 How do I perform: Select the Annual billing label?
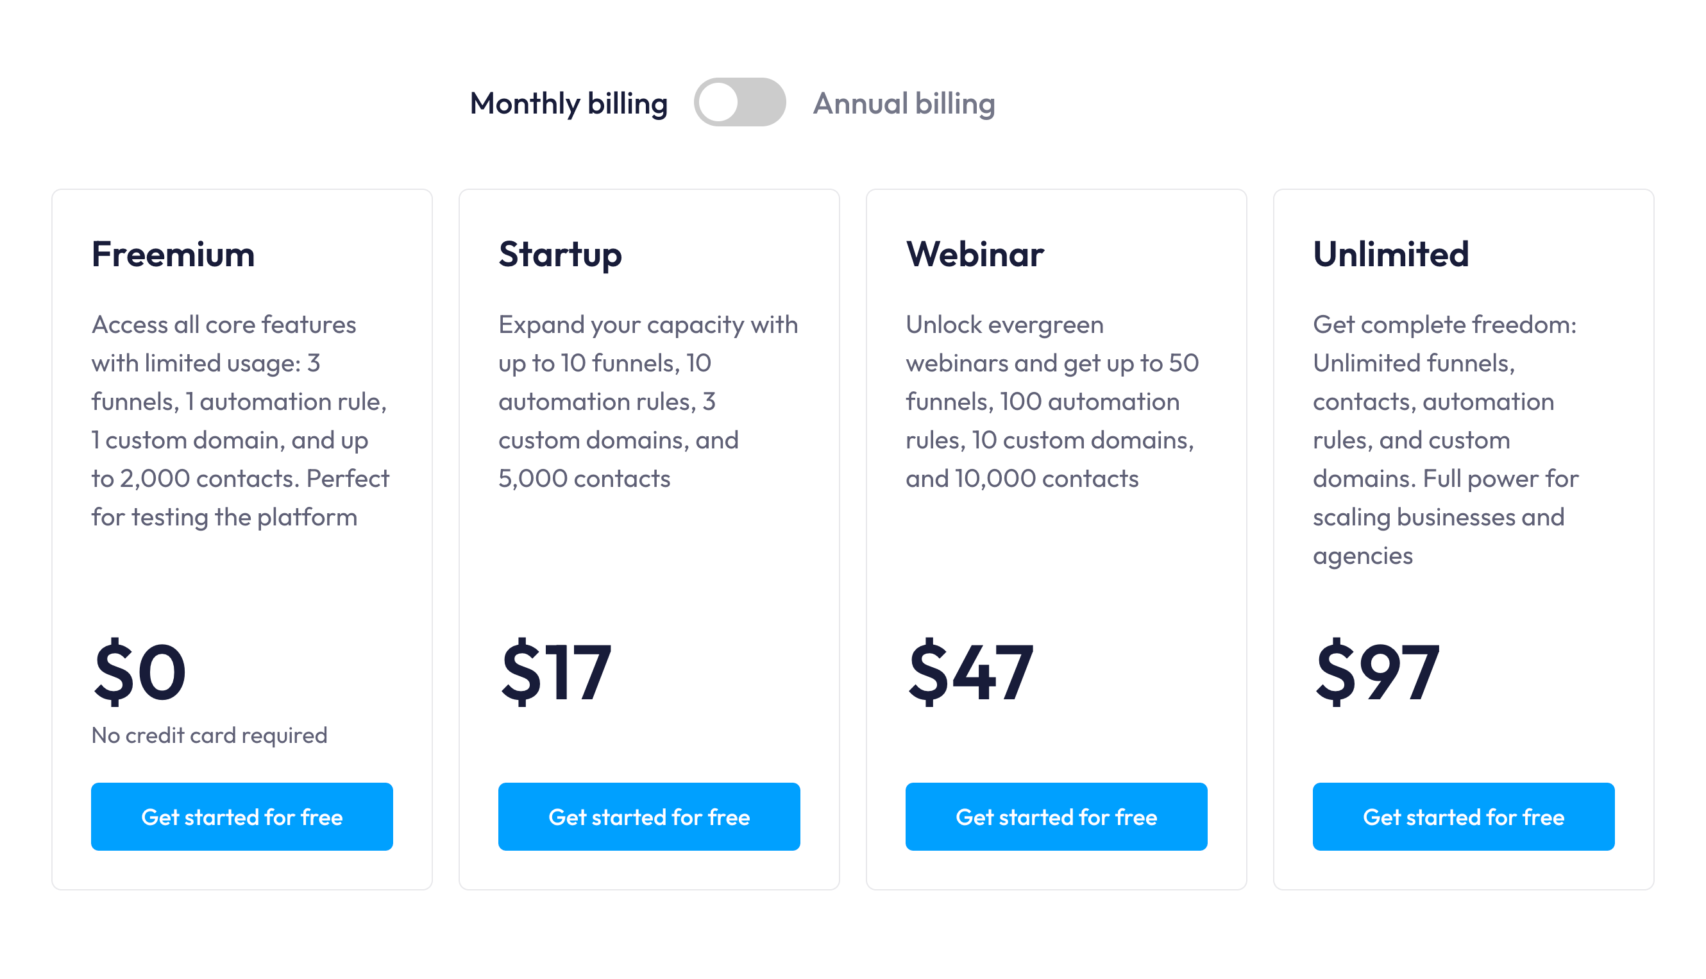(904, 103)
